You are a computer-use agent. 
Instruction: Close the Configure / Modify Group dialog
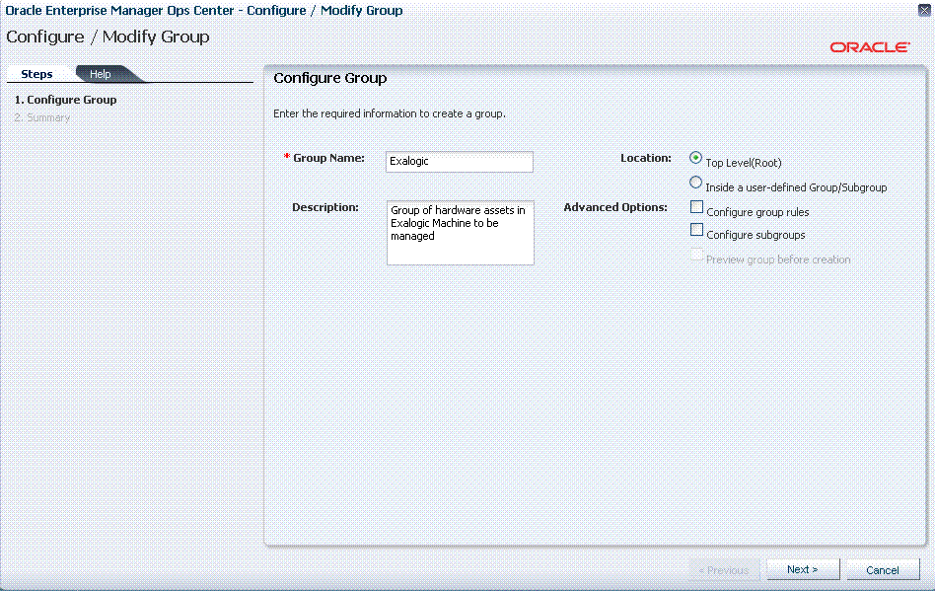924,10
